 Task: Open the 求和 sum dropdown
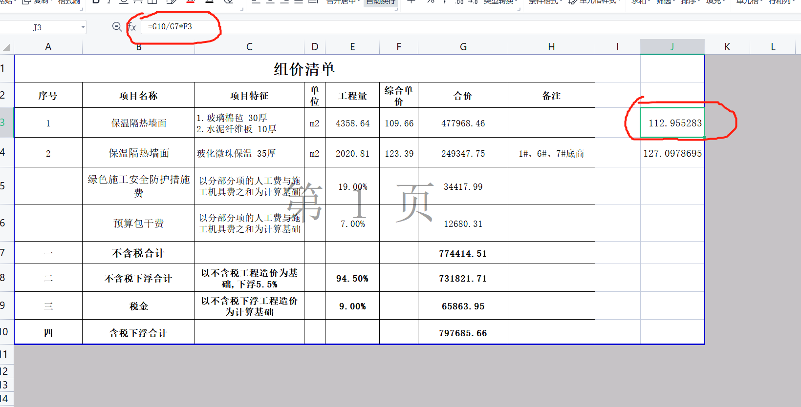point(641,2)
